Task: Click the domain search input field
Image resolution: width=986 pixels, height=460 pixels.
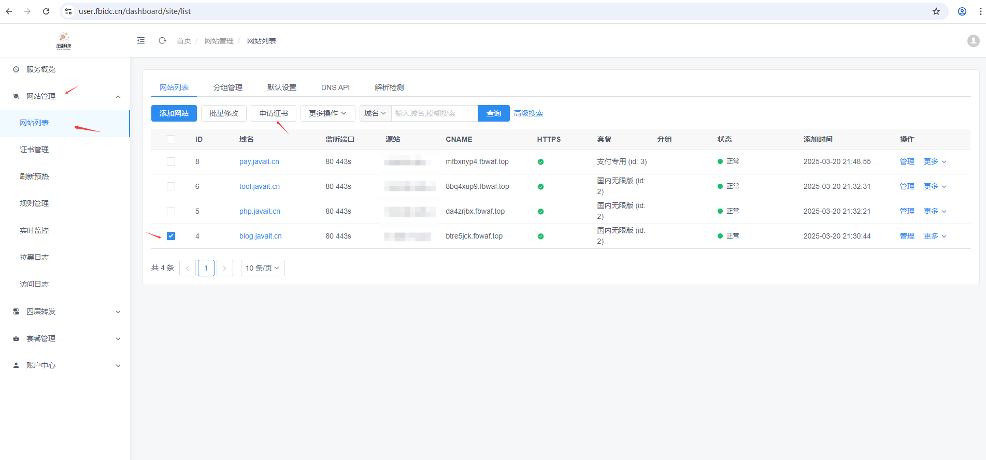Action: point(434,113)
